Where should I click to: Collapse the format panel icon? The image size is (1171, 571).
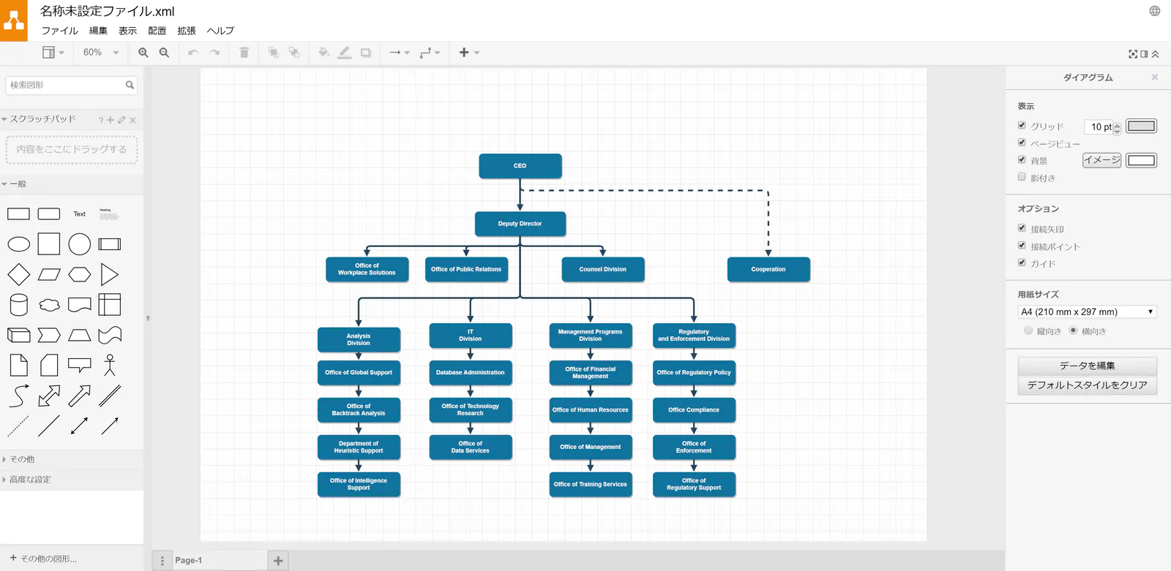(x=1144, y=54)
